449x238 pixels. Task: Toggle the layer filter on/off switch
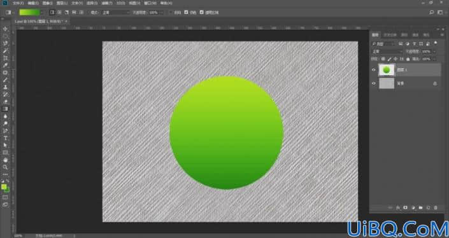coord(436,43)
